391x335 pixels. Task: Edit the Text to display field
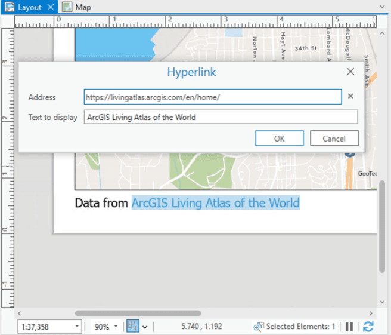tap(221, 117)
